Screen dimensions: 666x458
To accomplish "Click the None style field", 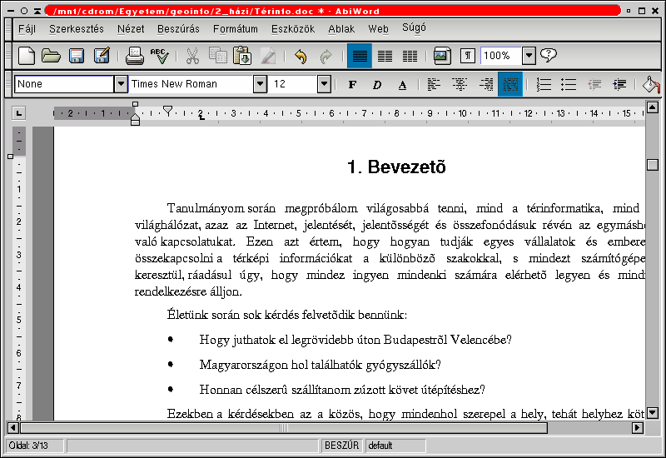I will point(64,84).
